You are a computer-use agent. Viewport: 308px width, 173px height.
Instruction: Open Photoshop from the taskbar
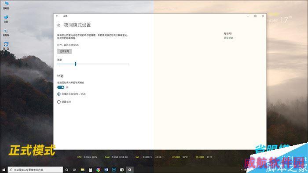[x=114, y=170]
